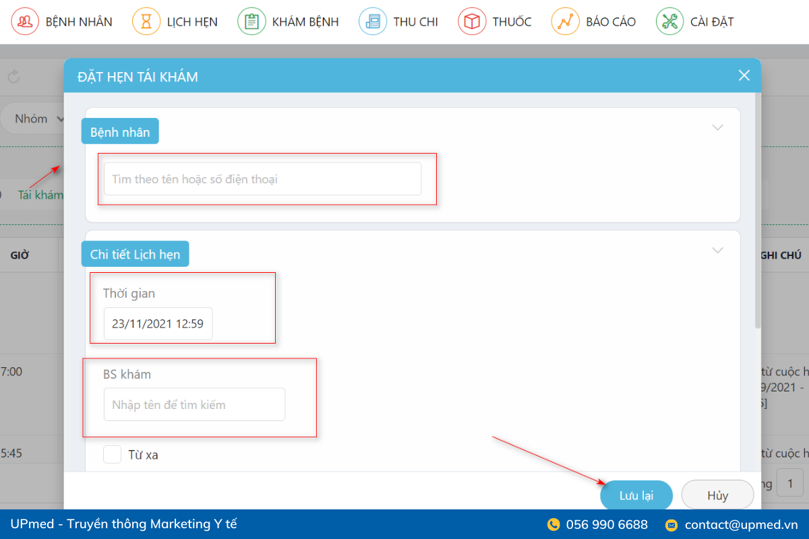Open the Cài đặt tools icon
Viewport: 809px width, 539px height.
coord(670,22)
